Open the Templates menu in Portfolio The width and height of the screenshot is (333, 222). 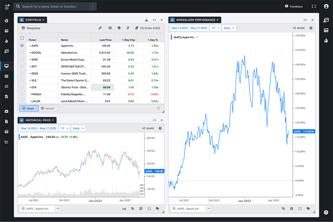31,28
